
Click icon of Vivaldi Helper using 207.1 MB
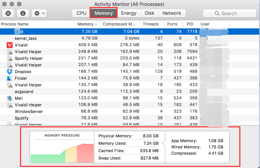tap(10, 65)
